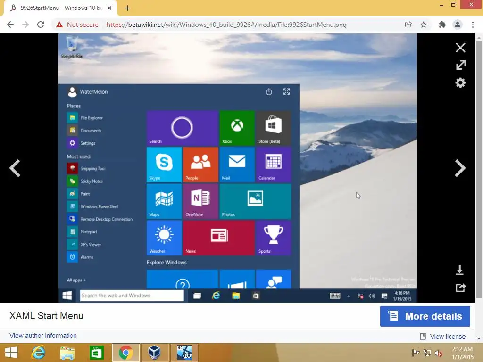Open the Windows Store from the taskbar
483x362 pixels.
point(96,353)
